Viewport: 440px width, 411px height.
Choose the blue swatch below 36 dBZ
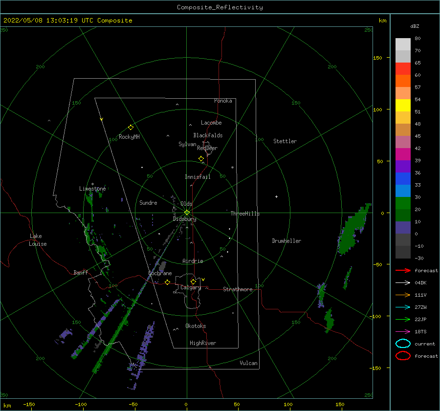pyautogui.click(x=403, y=179)
